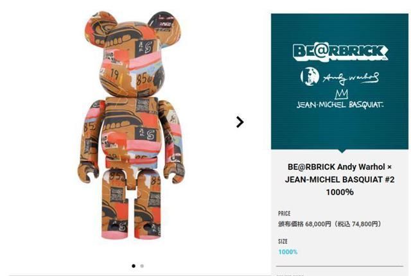411x276 pixels.
Task: Click the JEAN-MICHEL BASQUIAT text logo
Action: tap(340, 105)
